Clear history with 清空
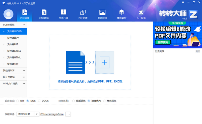Image resolution: width=202 pixels, height=124 pixels. tap(198, 51)
